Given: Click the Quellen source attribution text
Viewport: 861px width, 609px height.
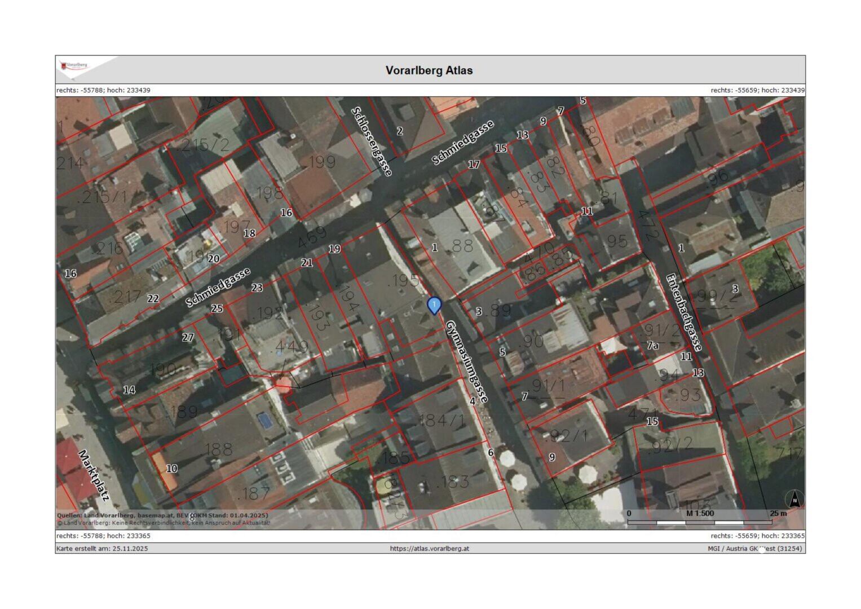Looking at the screenshot, I should coord(162,515).
